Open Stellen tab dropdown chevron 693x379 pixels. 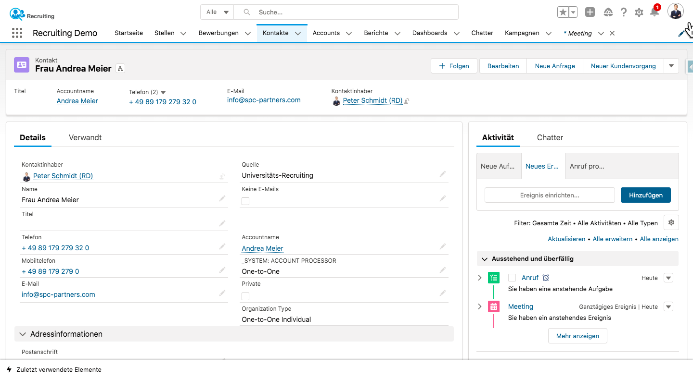pos(183,34)
